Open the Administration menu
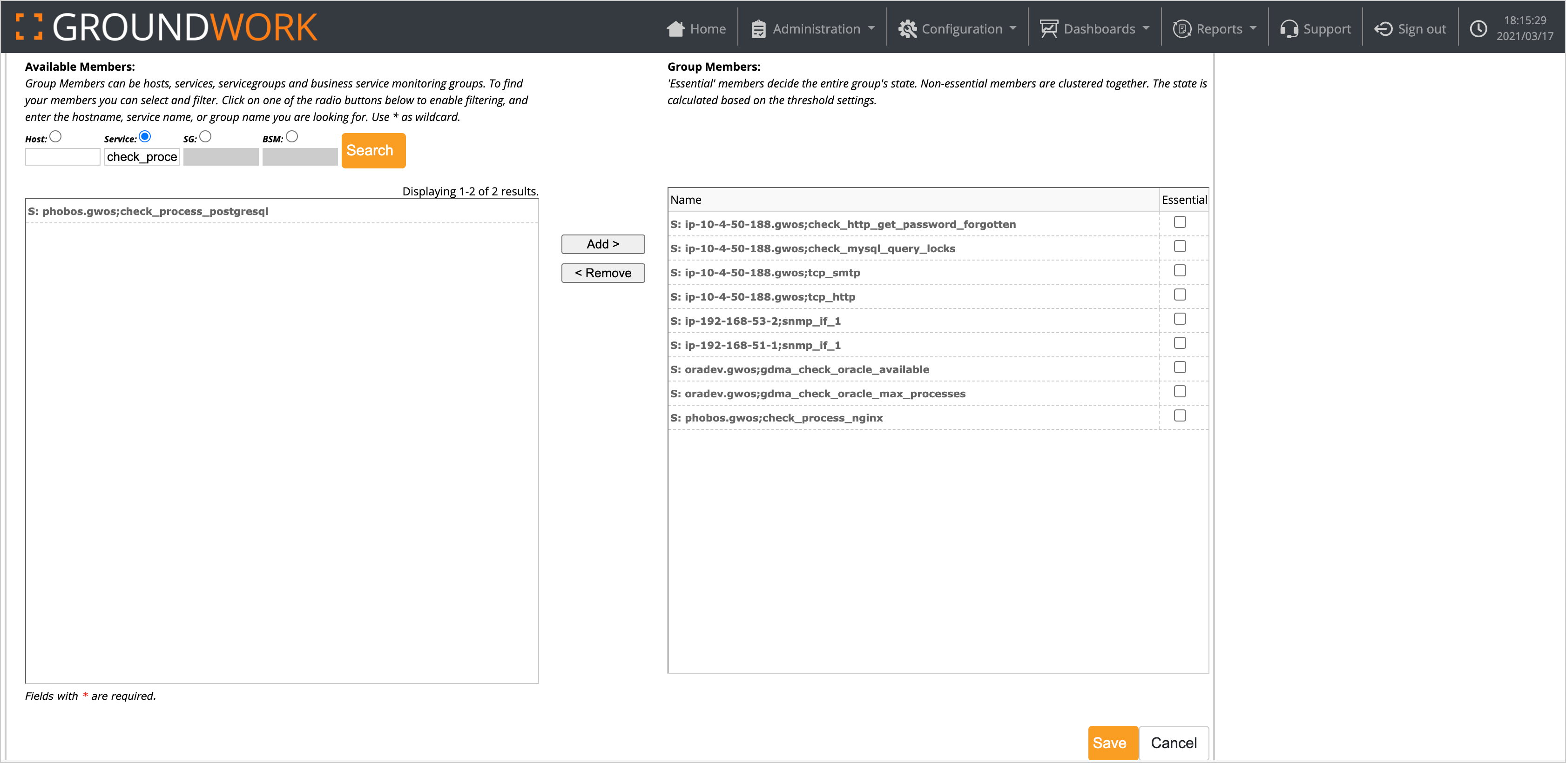This screenshot has width=1566, height=763. click(813, 28)
